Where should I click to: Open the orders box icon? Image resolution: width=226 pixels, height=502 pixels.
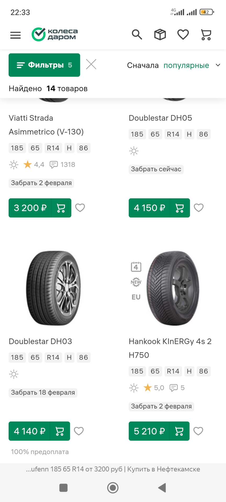click(160, 35)
